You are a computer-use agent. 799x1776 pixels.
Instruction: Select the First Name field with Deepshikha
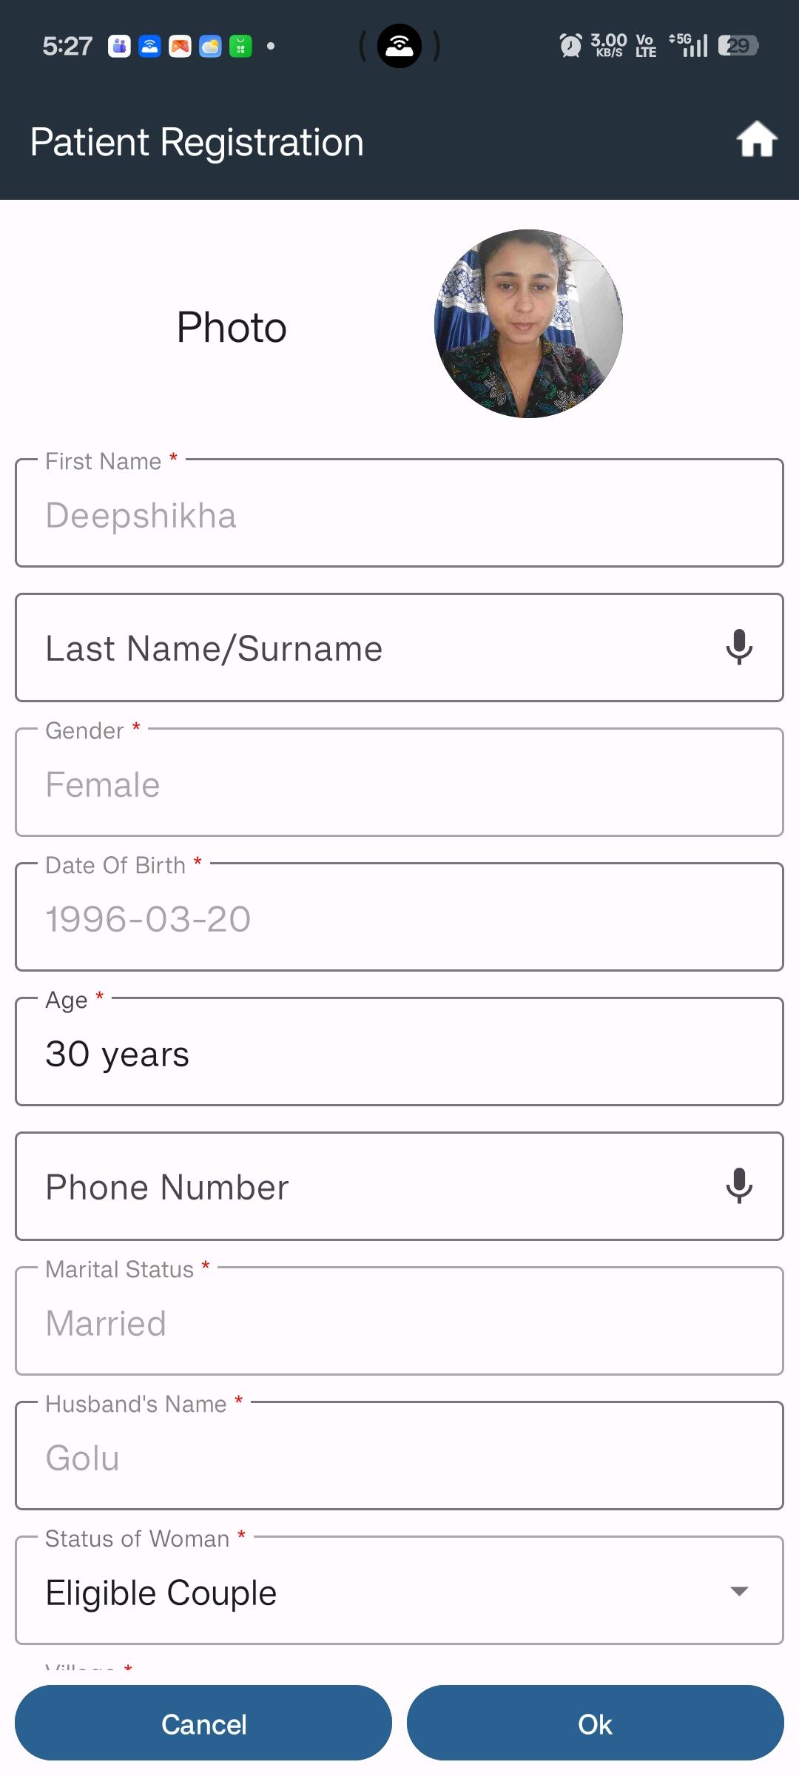(x=399, y=513)
